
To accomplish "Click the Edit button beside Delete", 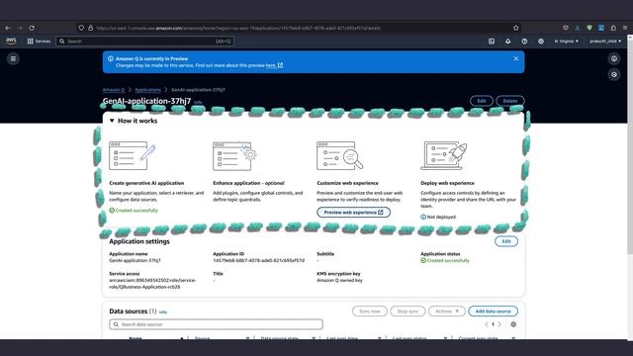I will (x=482, y=101).
